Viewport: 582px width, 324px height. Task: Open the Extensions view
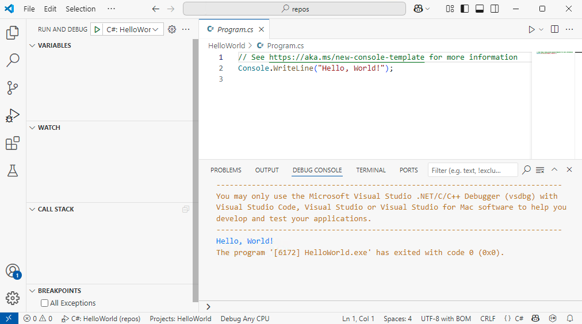pyautogui.click(x=13, y=143)
